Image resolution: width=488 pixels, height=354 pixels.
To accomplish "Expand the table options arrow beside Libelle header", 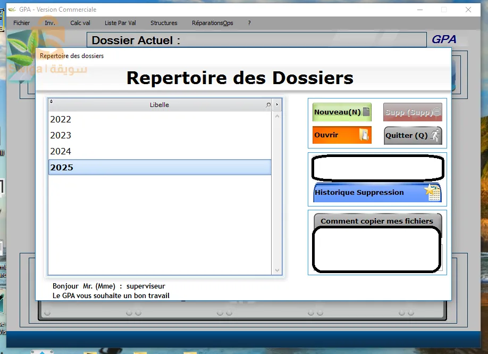I will [x=277, y=105].
